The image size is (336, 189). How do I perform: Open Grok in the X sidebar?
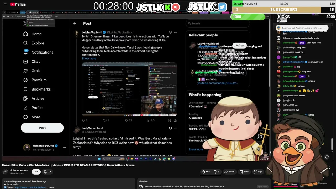pos(31,71)
